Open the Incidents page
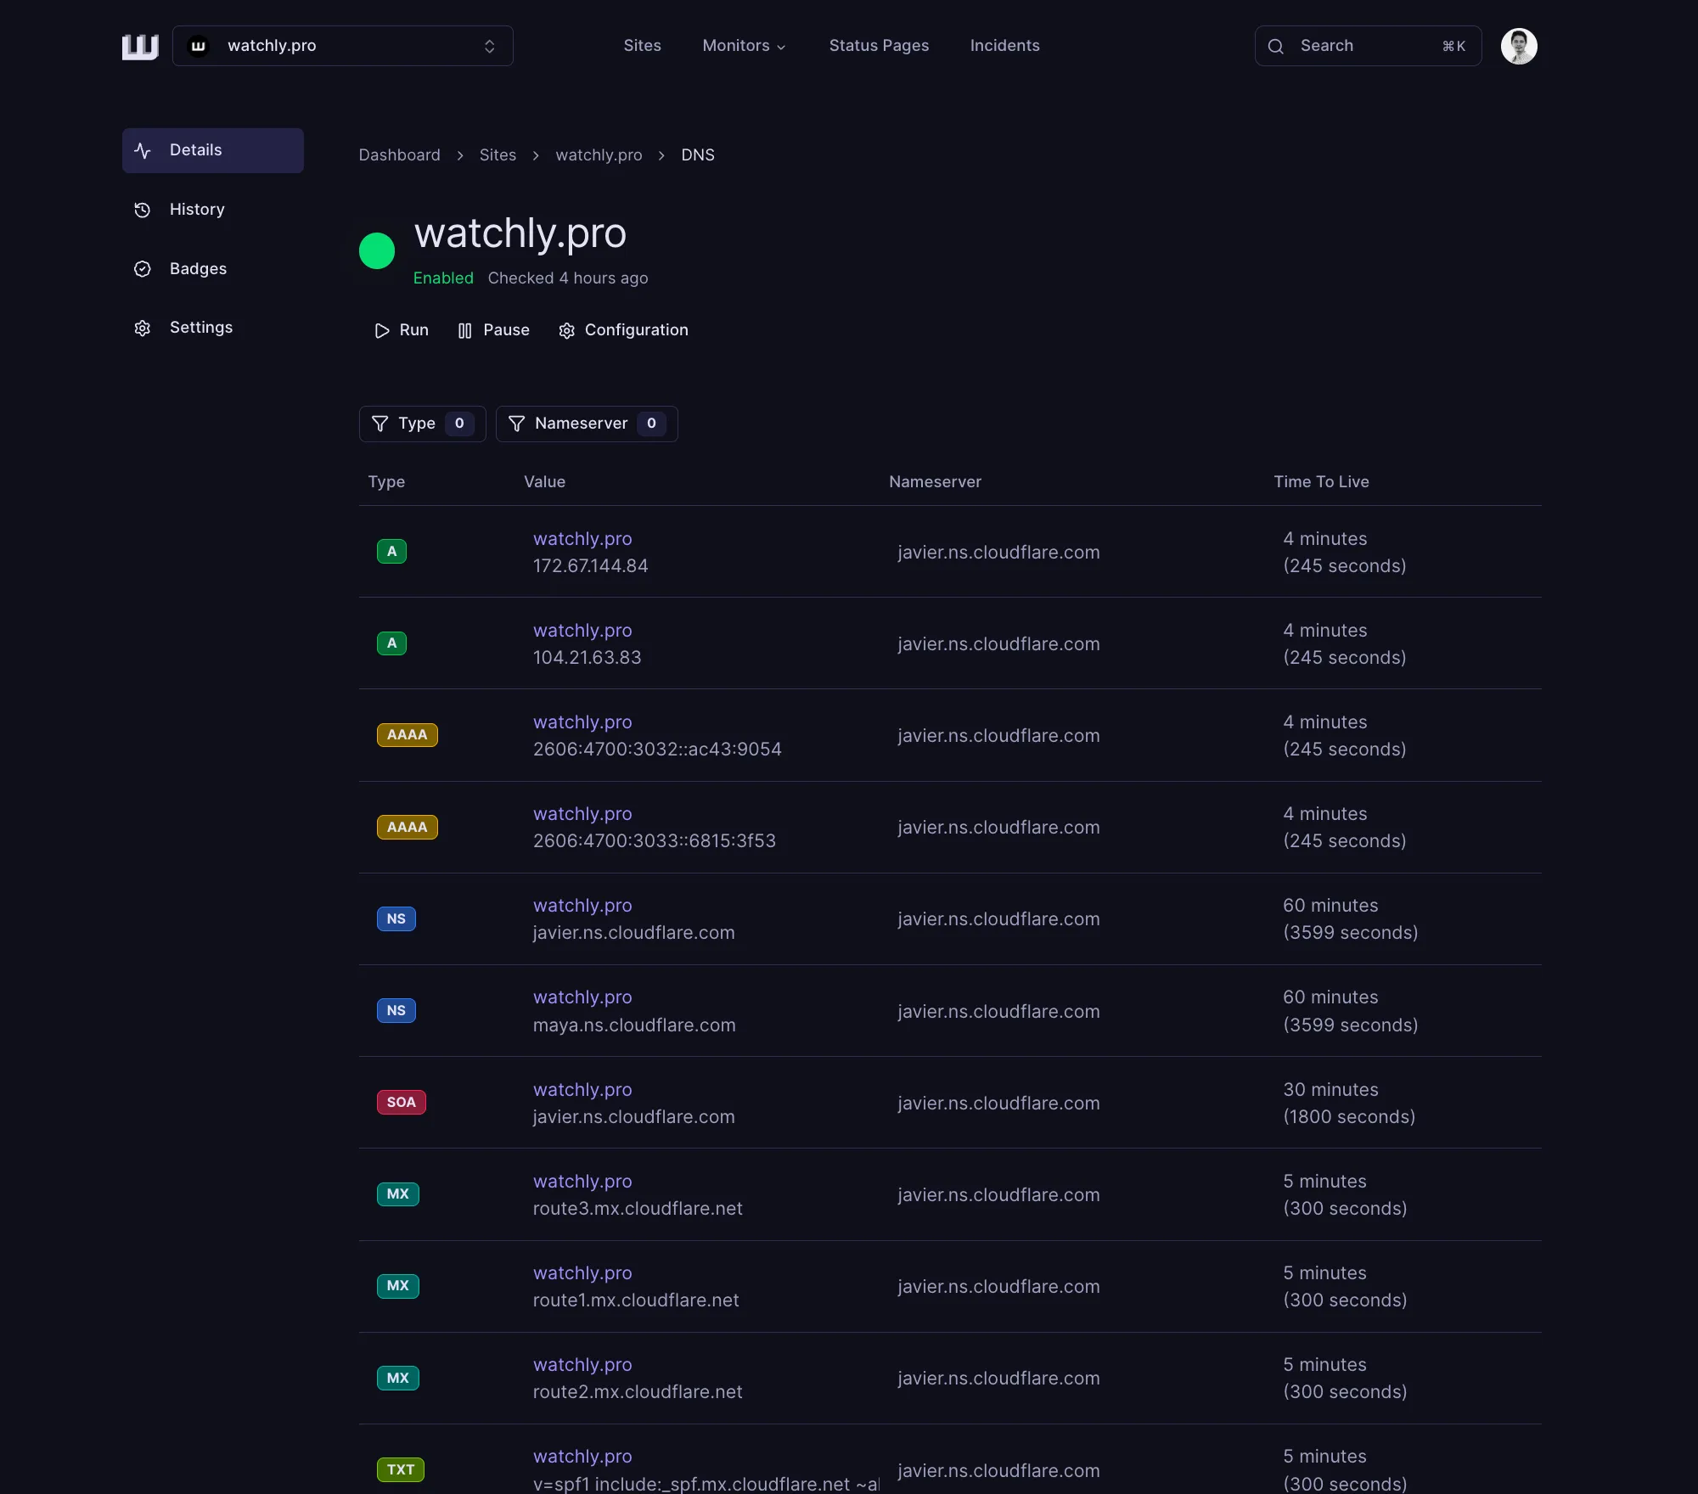This screenshot has width=1698, height=1494. pos(1004,46)
